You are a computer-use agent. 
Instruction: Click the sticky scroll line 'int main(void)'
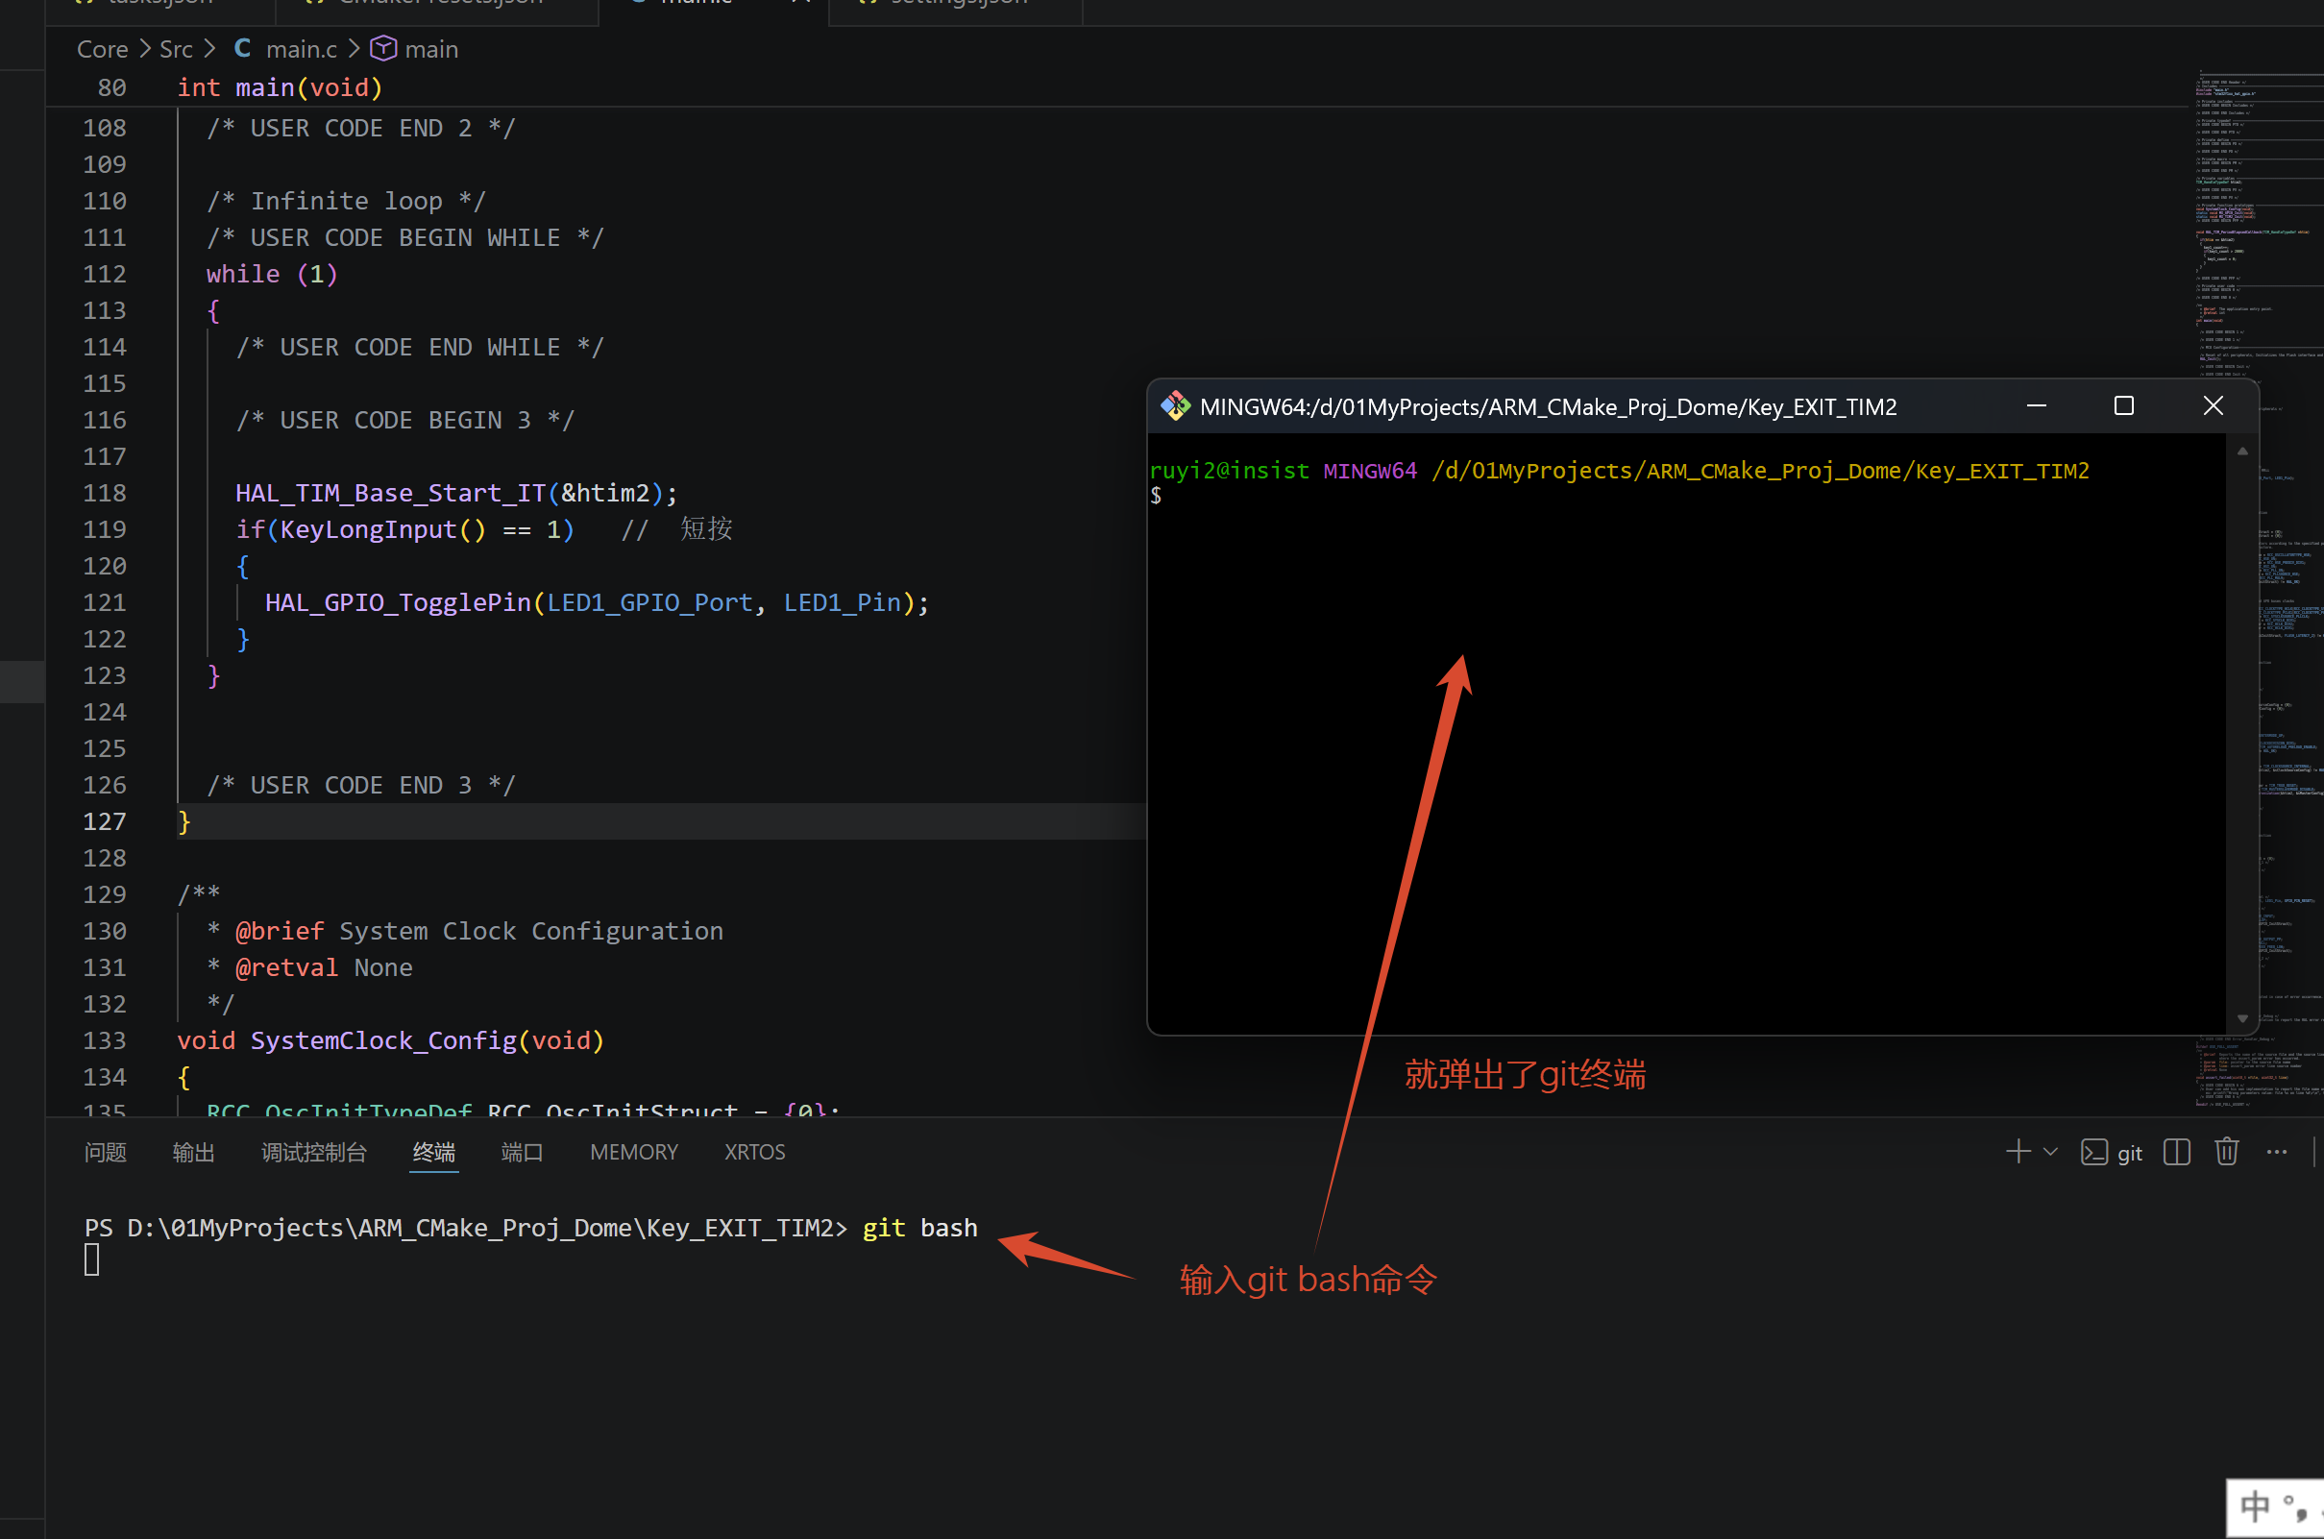point(279,87)
